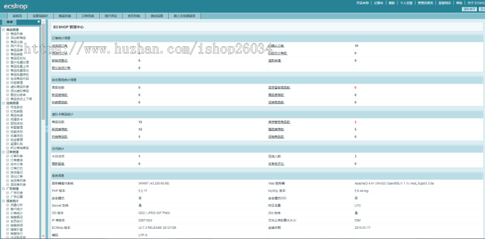Click the icon beside 图片批量处理
Image resolution: width=485 pixels, height=239 pixels.
pyautogui.click(x=8, y=62)
